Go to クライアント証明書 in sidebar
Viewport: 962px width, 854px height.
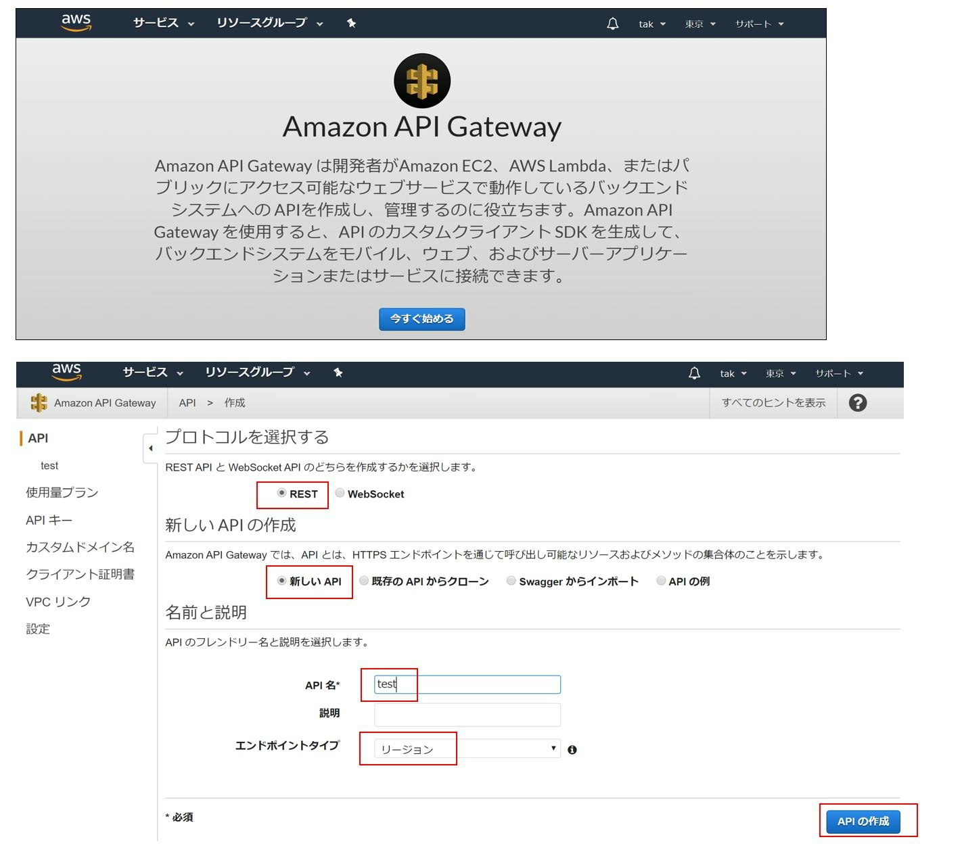80,574
